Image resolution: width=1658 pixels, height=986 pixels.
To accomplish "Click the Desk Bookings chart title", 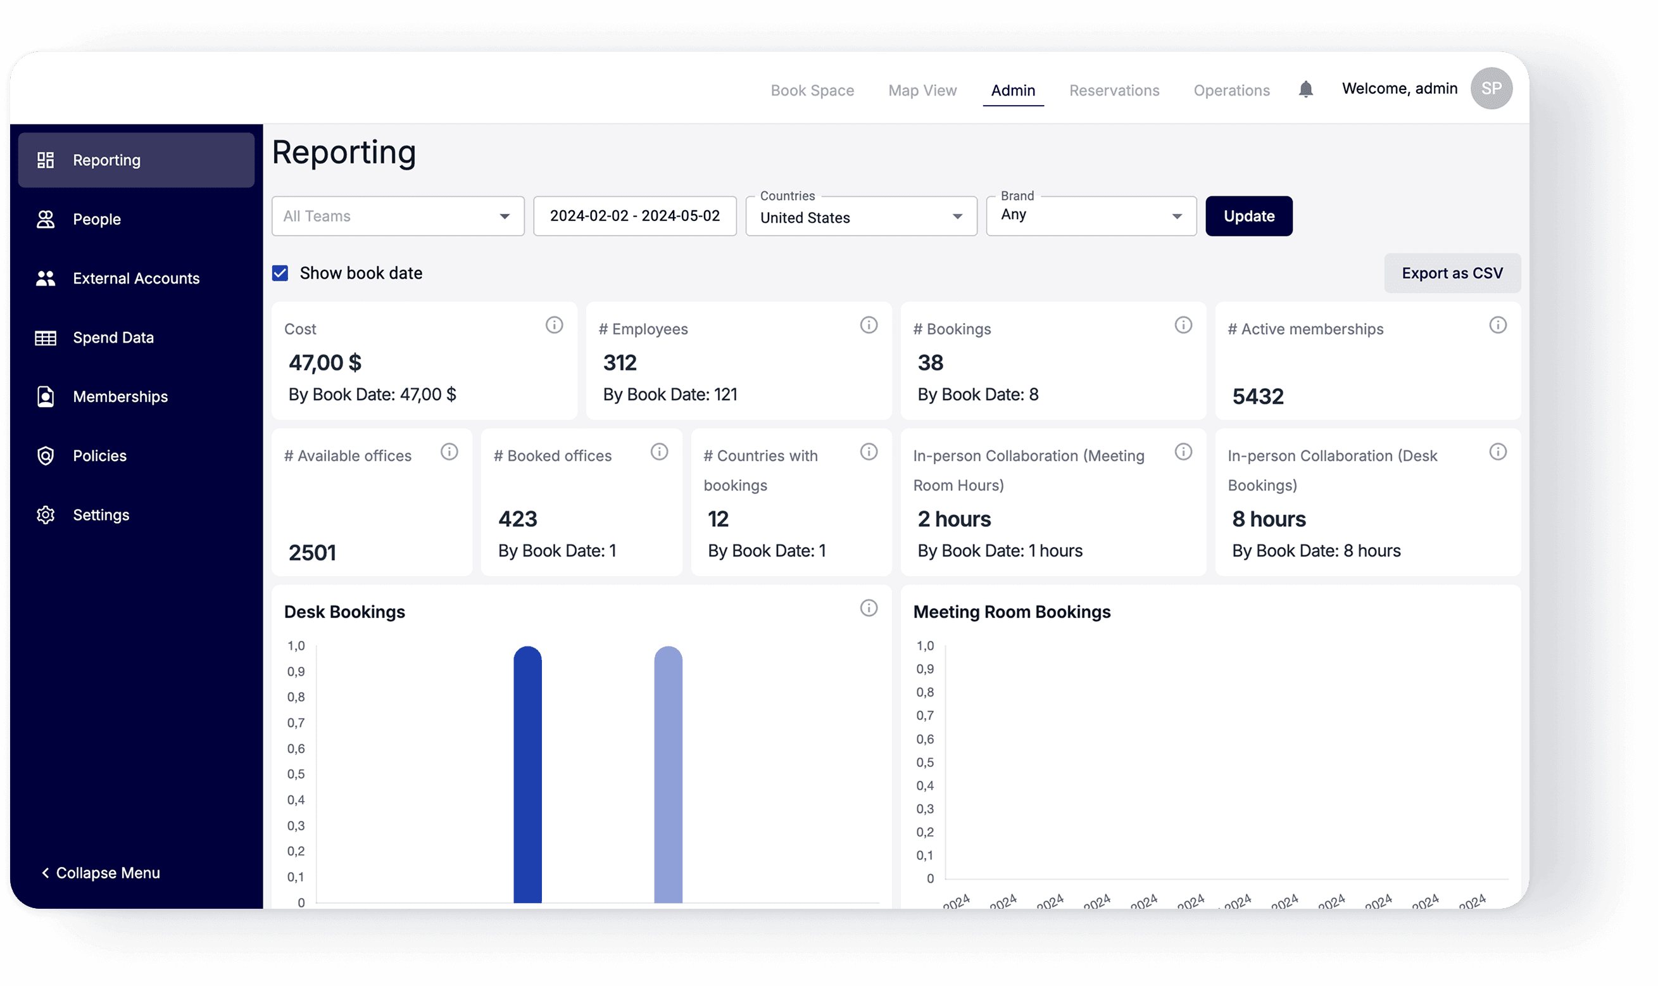I will click(x=344, y=612).
